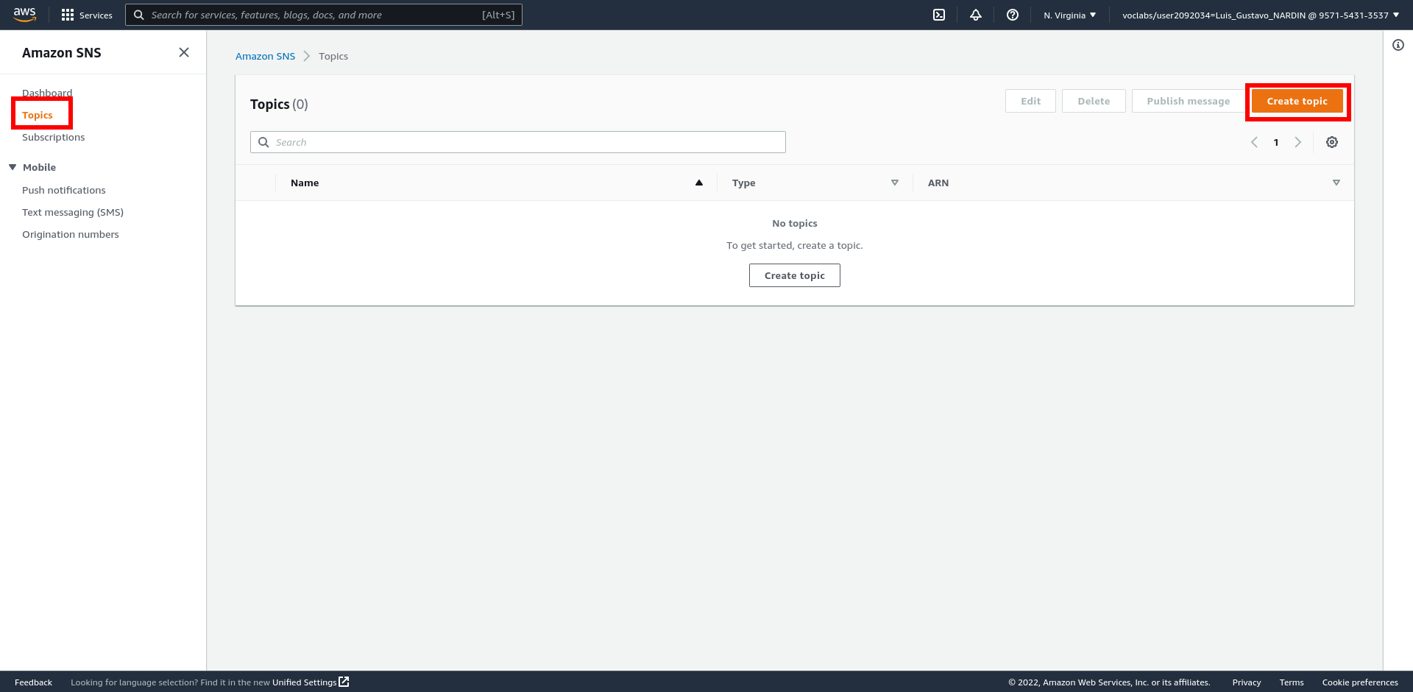The height and width of the screenshot is (692, 1413).
Task: Click the AWS logo home icon
Action: 25,15
